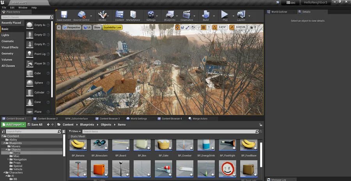This screenshot has width=351, height=181.
Task: Toggle the Scalability: Low warning button
Action: coord(112,28)
